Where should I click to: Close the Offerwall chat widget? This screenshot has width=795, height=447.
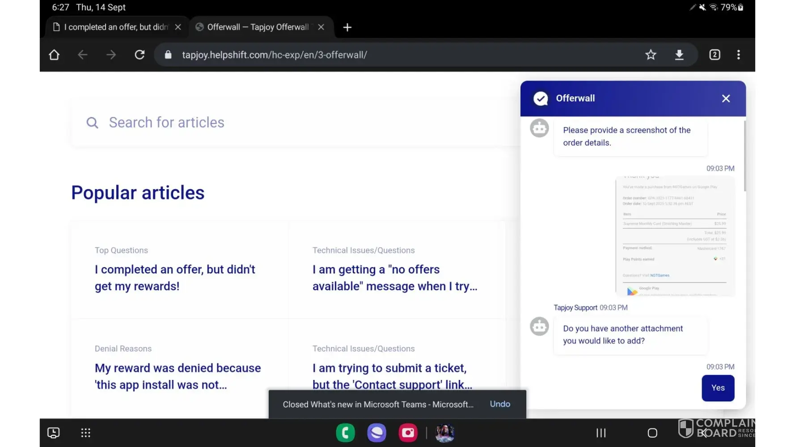point(726,99)
